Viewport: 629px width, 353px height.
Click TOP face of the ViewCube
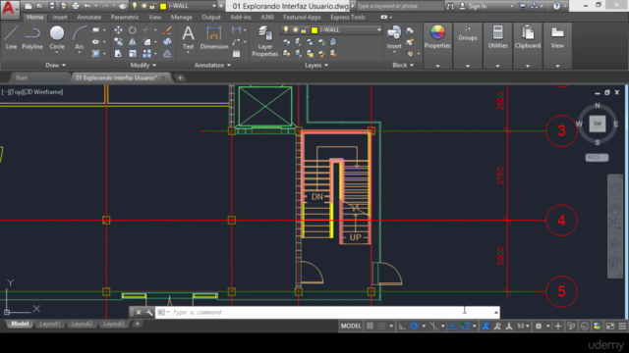click(x=598, y=124)
